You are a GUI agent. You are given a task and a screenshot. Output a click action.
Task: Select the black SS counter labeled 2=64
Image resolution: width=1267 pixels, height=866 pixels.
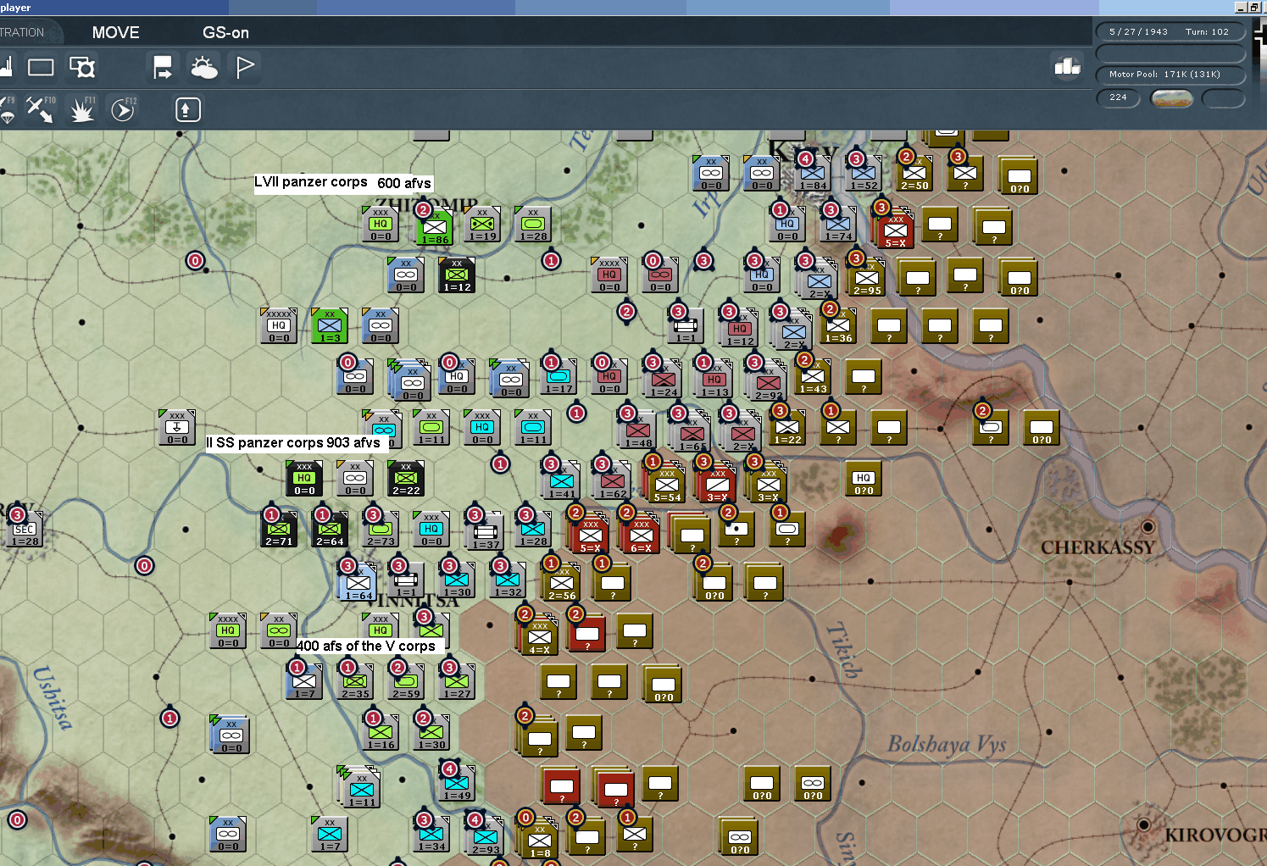point(330,529)
